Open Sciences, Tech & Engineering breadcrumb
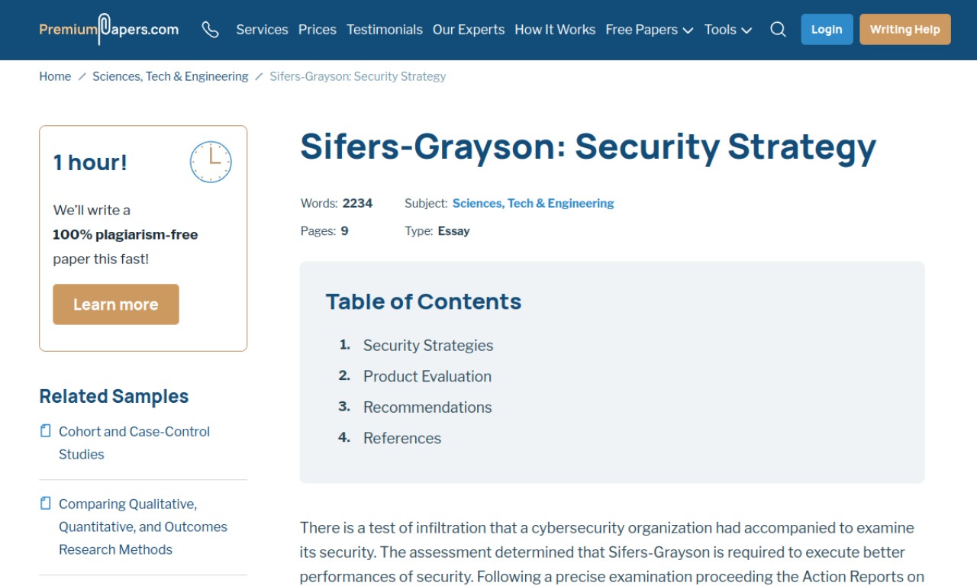This screenshot has height=586, width=977. 170,76
